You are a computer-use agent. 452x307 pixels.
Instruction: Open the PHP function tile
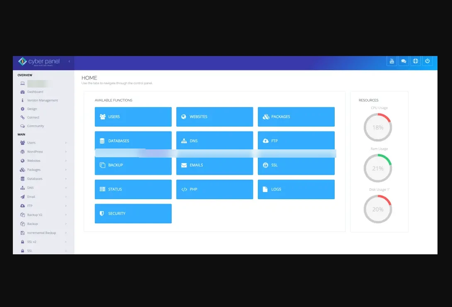pos(214,189)
